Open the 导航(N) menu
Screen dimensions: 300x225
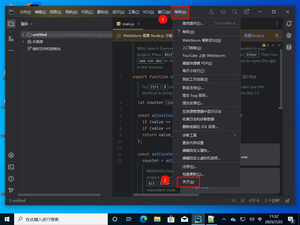coord(71,12)
